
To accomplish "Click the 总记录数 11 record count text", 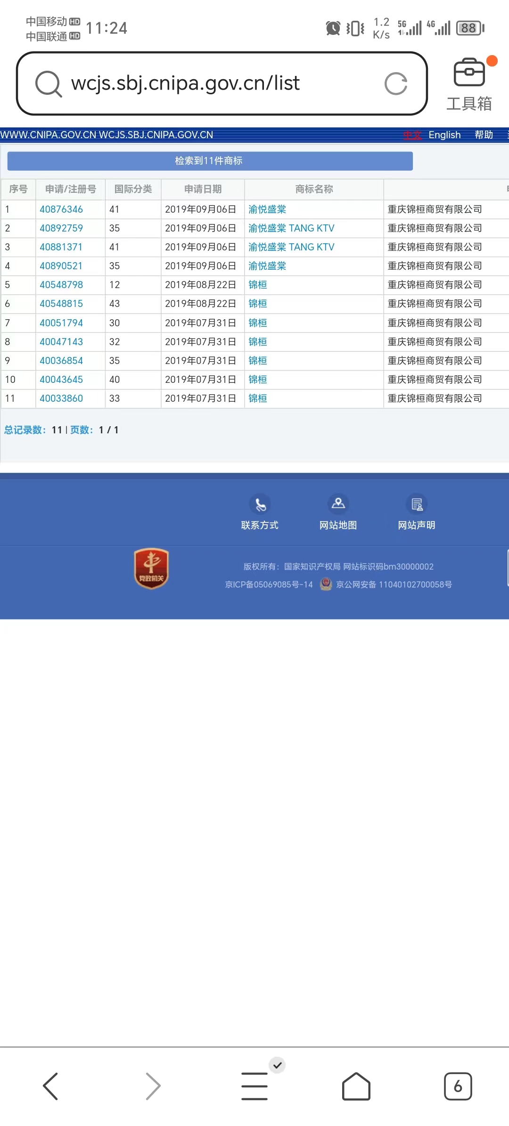I will (x=33, y=430).
